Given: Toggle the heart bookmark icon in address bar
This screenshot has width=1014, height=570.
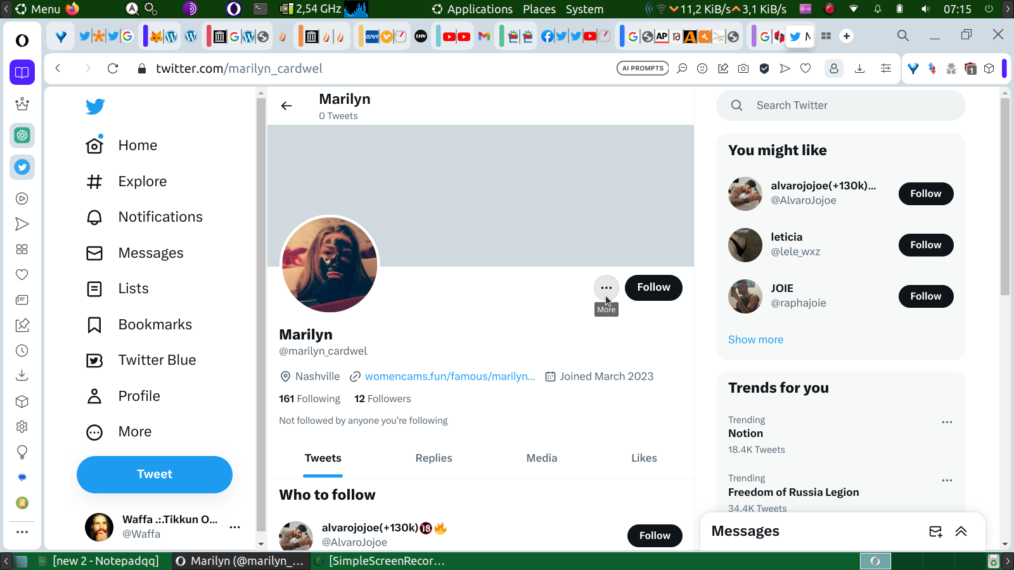Looking at the screenshot, I should pyautogui.click(x=805, y=68).
